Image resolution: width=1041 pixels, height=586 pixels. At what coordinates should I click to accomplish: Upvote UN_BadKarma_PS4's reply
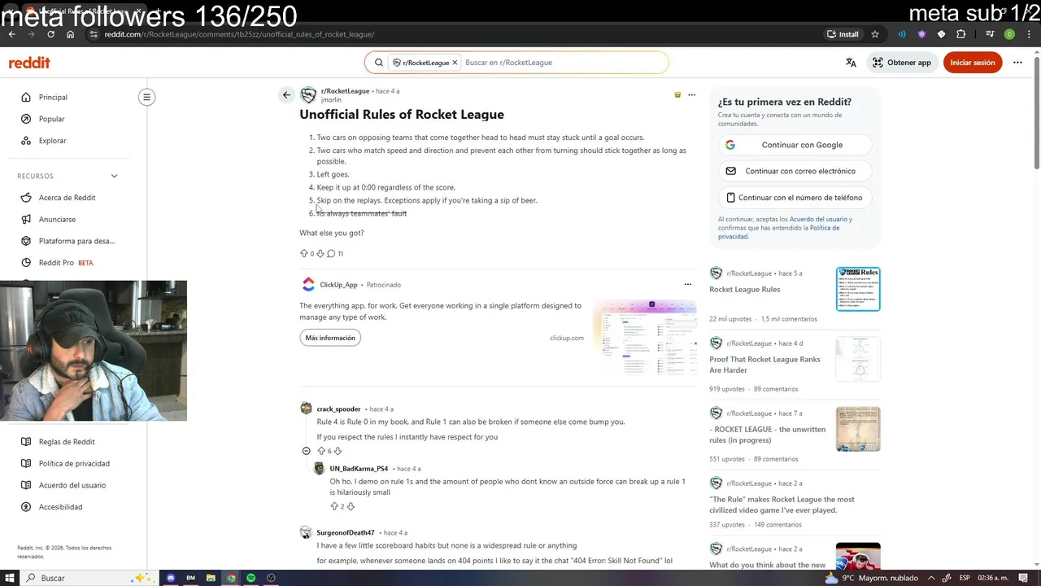(x=334, y=506)
